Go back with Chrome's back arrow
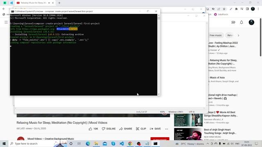262x147 pixels. click(x=4, y=9)
